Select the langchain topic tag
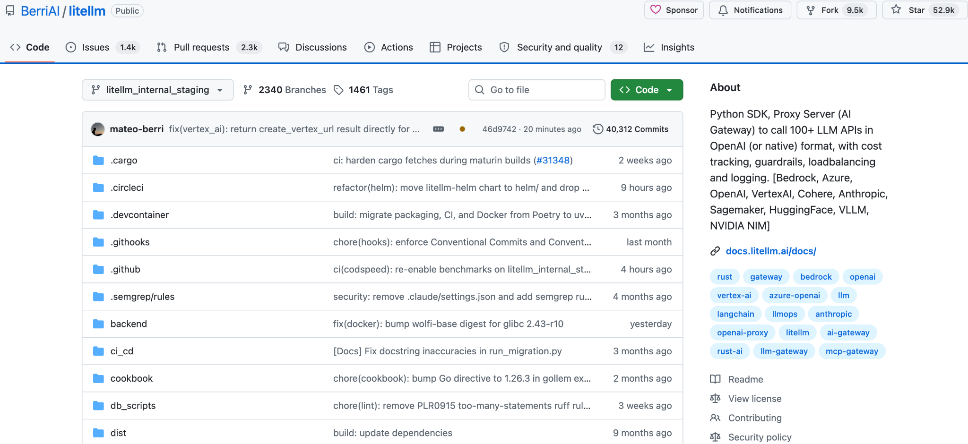This screenshot has height=444, width=968. tap(735, 314)
